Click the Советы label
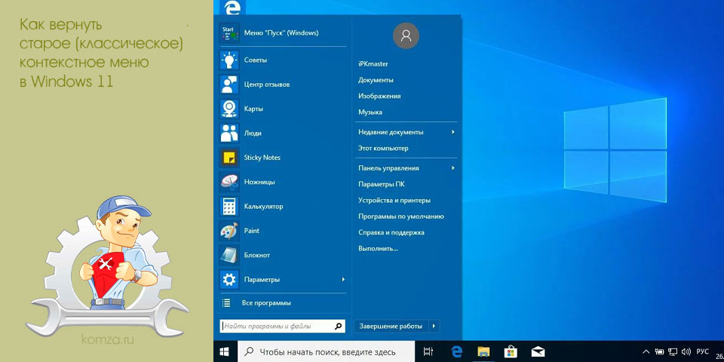 coord(256,60)
